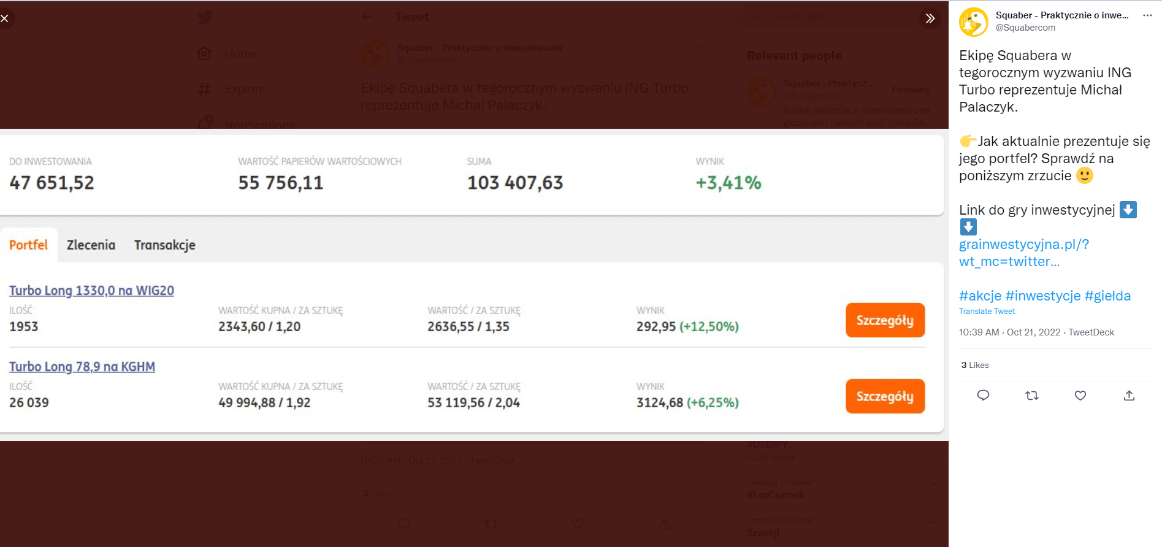Click the Explore hashtag icon in the dimmed sidebar
This screenshot has height=547, width=1162.
pyautogui.click(x=205, y=90)
